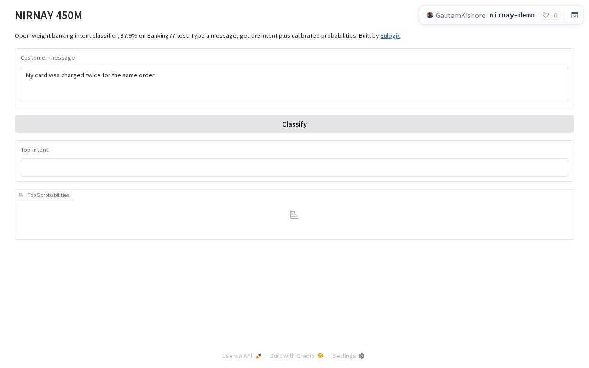
Task: Click the GautamKishore profile avatar
Action: point(430,15)
